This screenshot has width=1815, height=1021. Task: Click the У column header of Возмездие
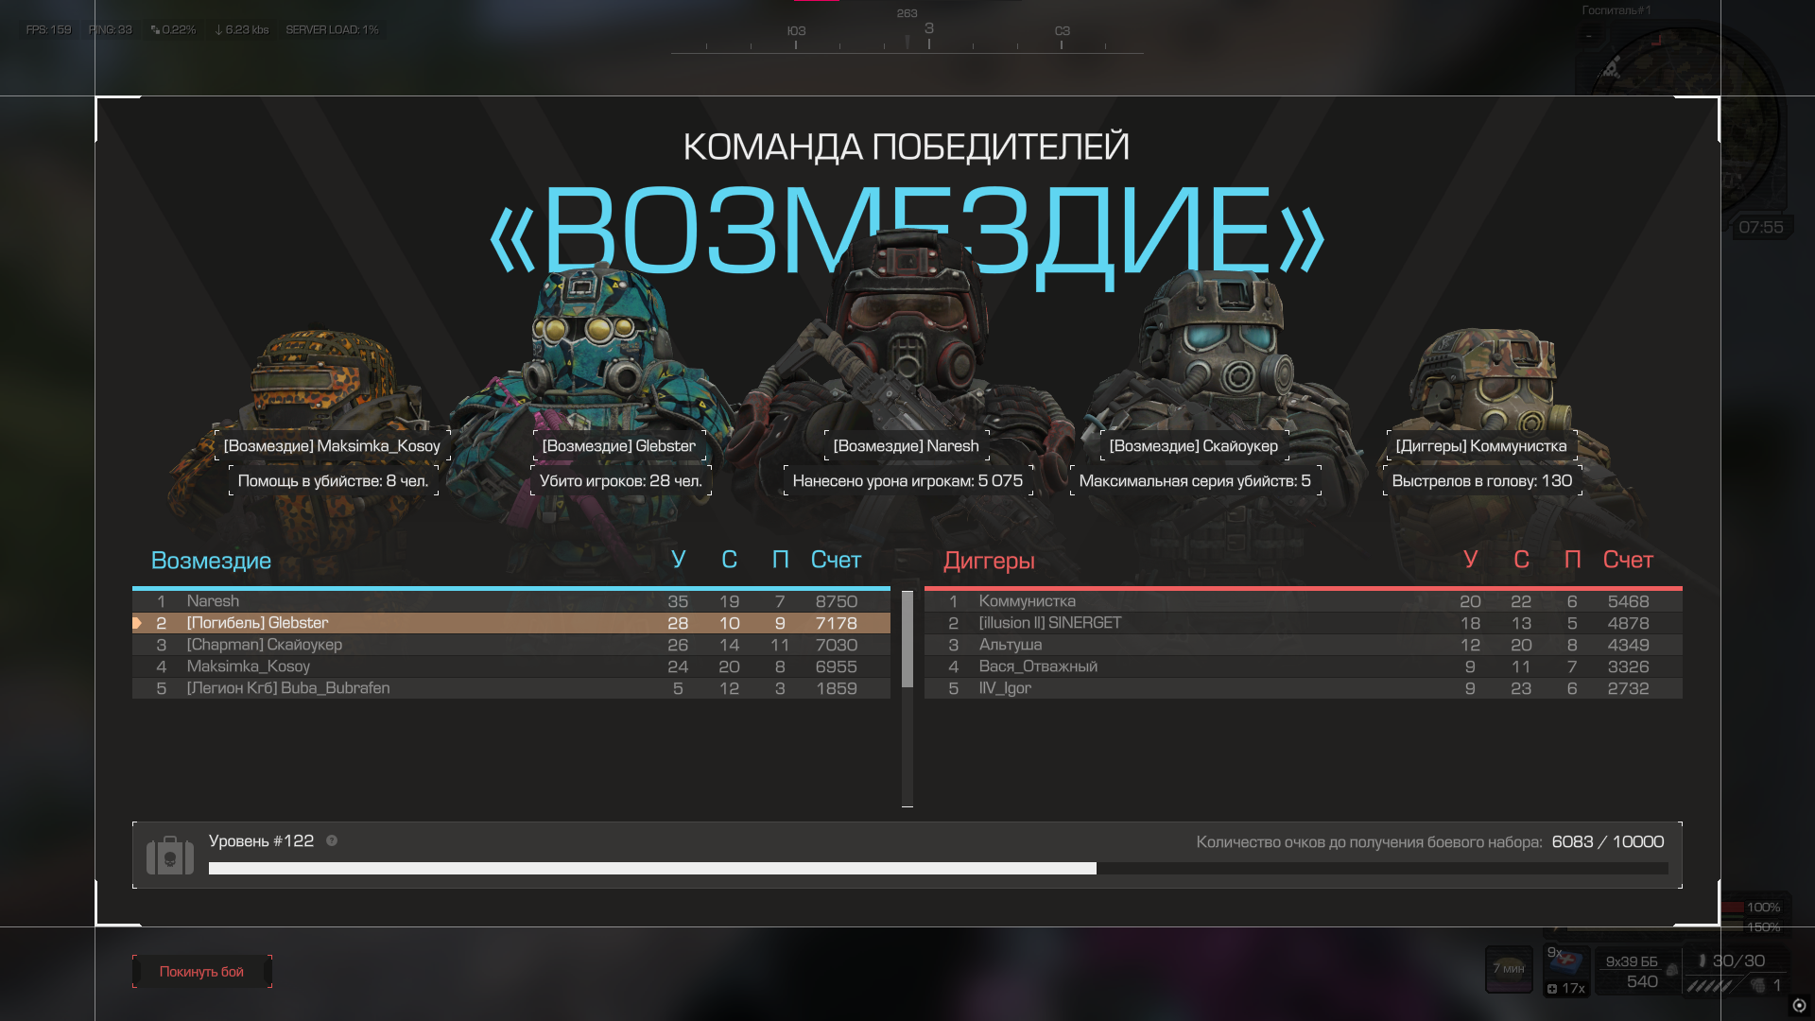tap(679, 559)
